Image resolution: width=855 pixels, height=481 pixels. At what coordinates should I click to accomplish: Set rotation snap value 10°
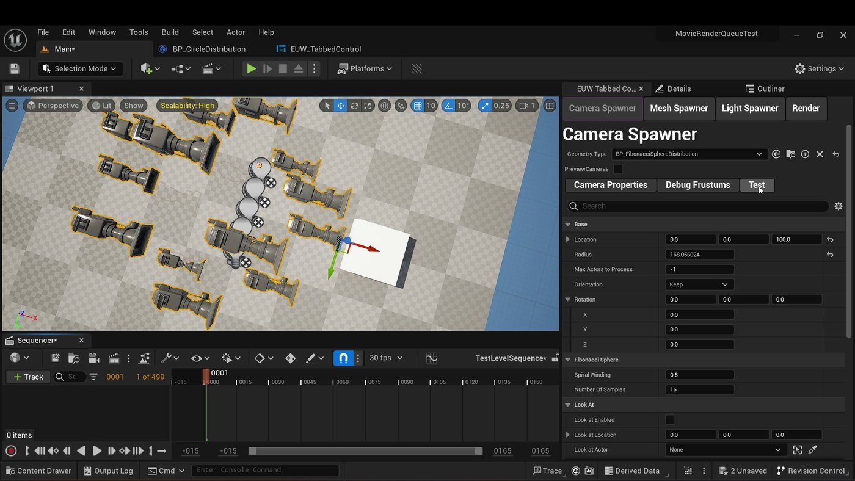464,106
